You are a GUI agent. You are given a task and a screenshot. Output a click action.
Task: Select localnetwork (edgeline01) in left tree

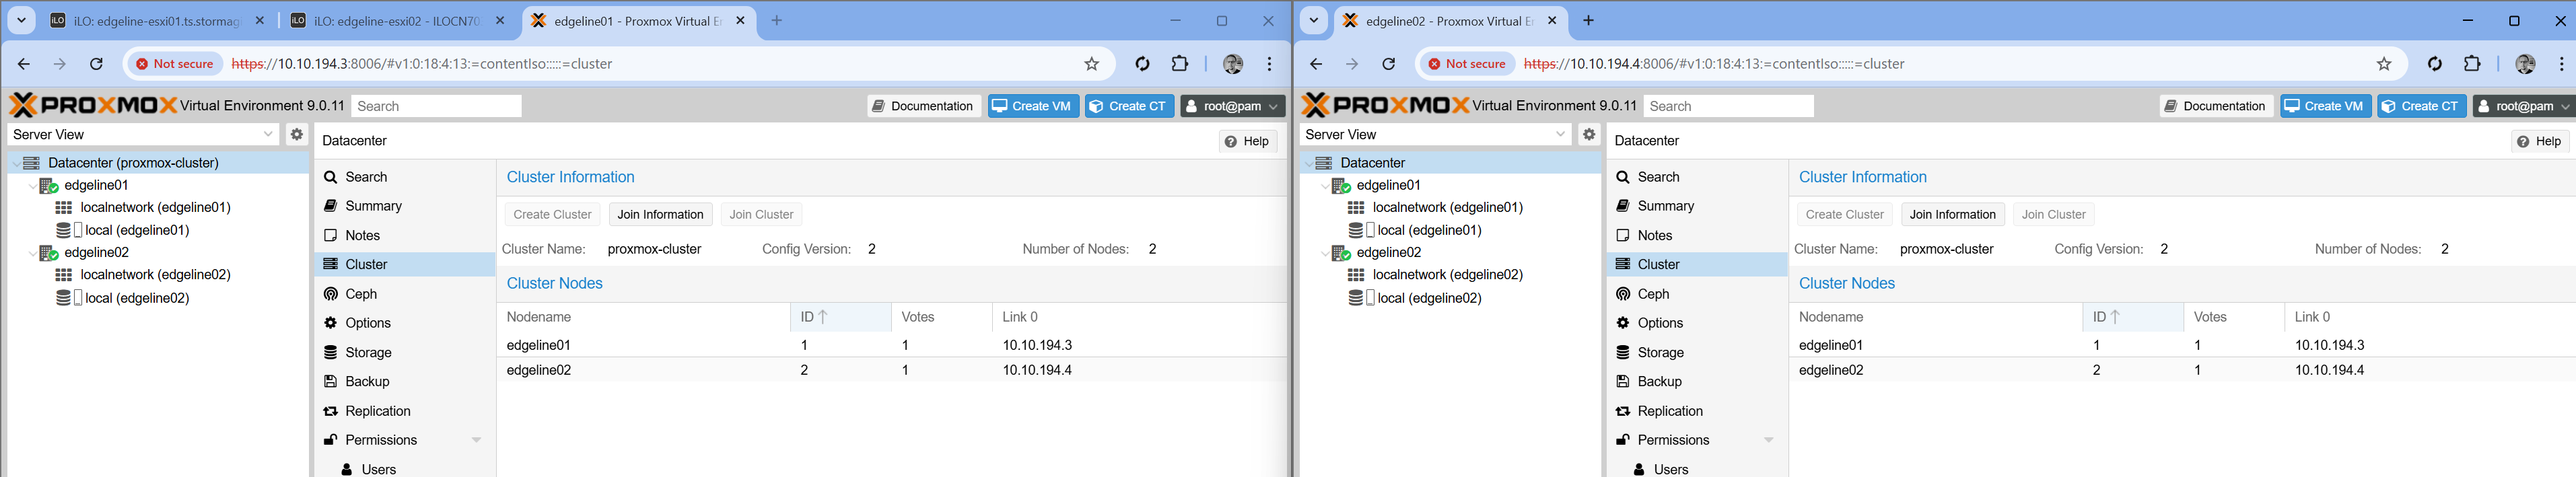tap(155, 208)
